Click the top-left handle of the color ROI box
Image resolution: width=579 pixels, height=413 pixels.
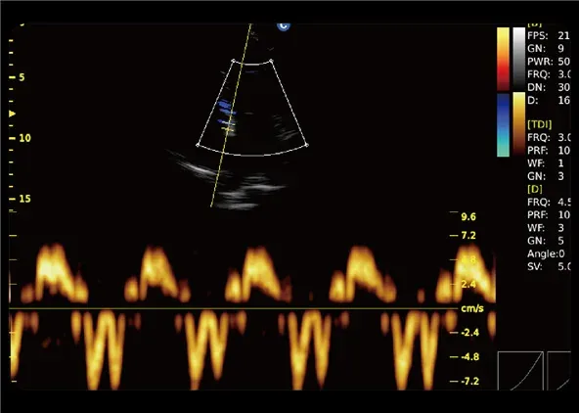[233, 61]
